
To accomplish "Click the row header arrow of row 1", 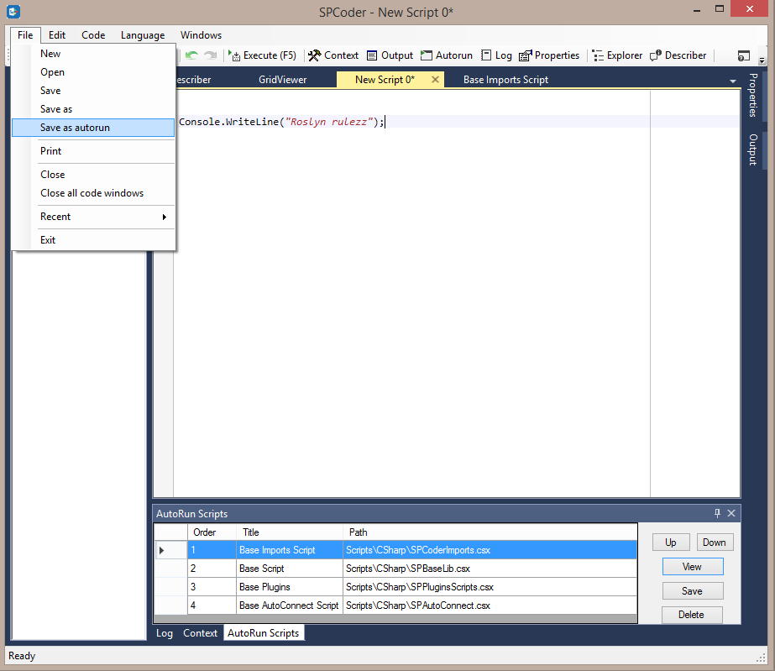I will (170, 550).
